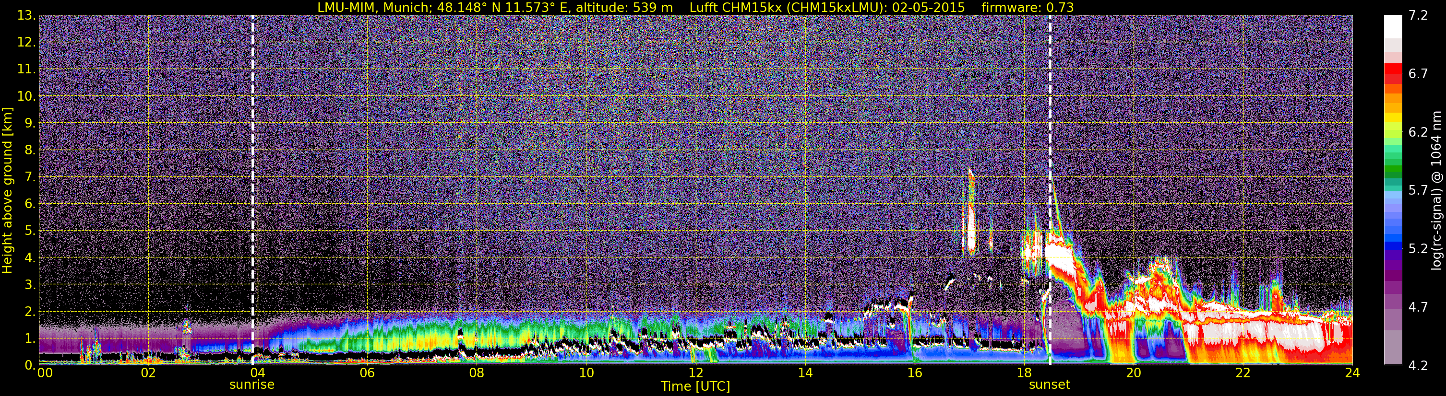Pick the green band of the colorbar

[x=1393, y=168]
